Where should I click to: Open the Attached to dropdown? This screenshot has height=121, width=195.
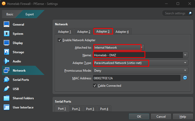[119, 47]
